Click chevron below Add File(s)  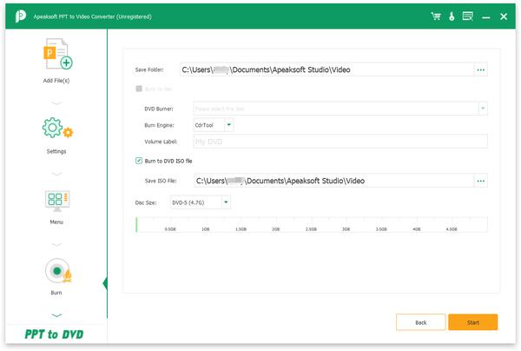(56, 103)
